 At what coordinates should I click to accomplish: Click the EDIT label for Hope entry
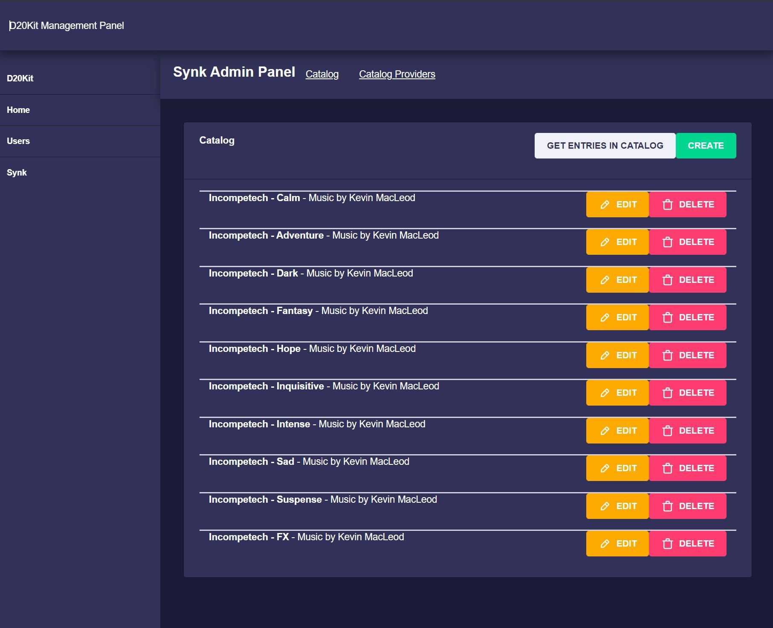point(626,355)
